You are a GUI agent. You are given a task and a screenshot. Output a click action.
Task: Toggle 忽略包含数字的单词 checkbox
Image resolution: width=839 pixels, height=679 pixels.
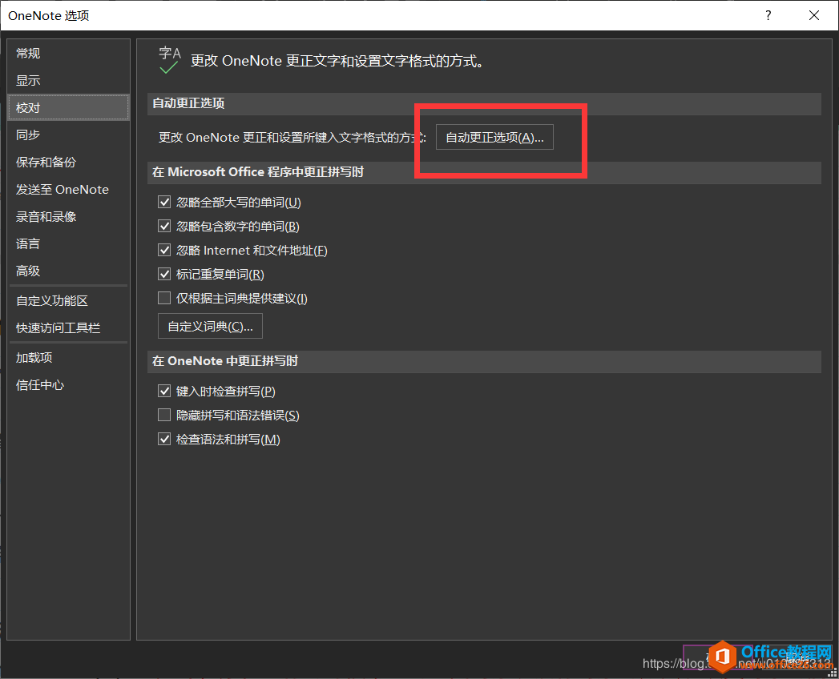[164, 226]
